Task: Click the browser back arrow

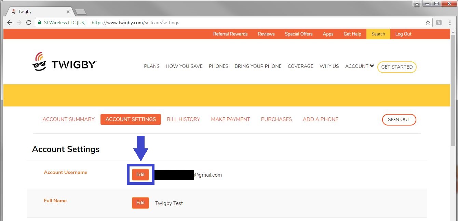Action: (10, 23)
